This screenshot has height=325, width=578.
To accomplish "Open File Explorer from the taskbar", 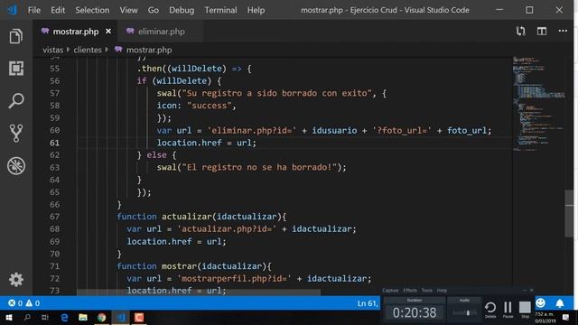I will (83, 317).
